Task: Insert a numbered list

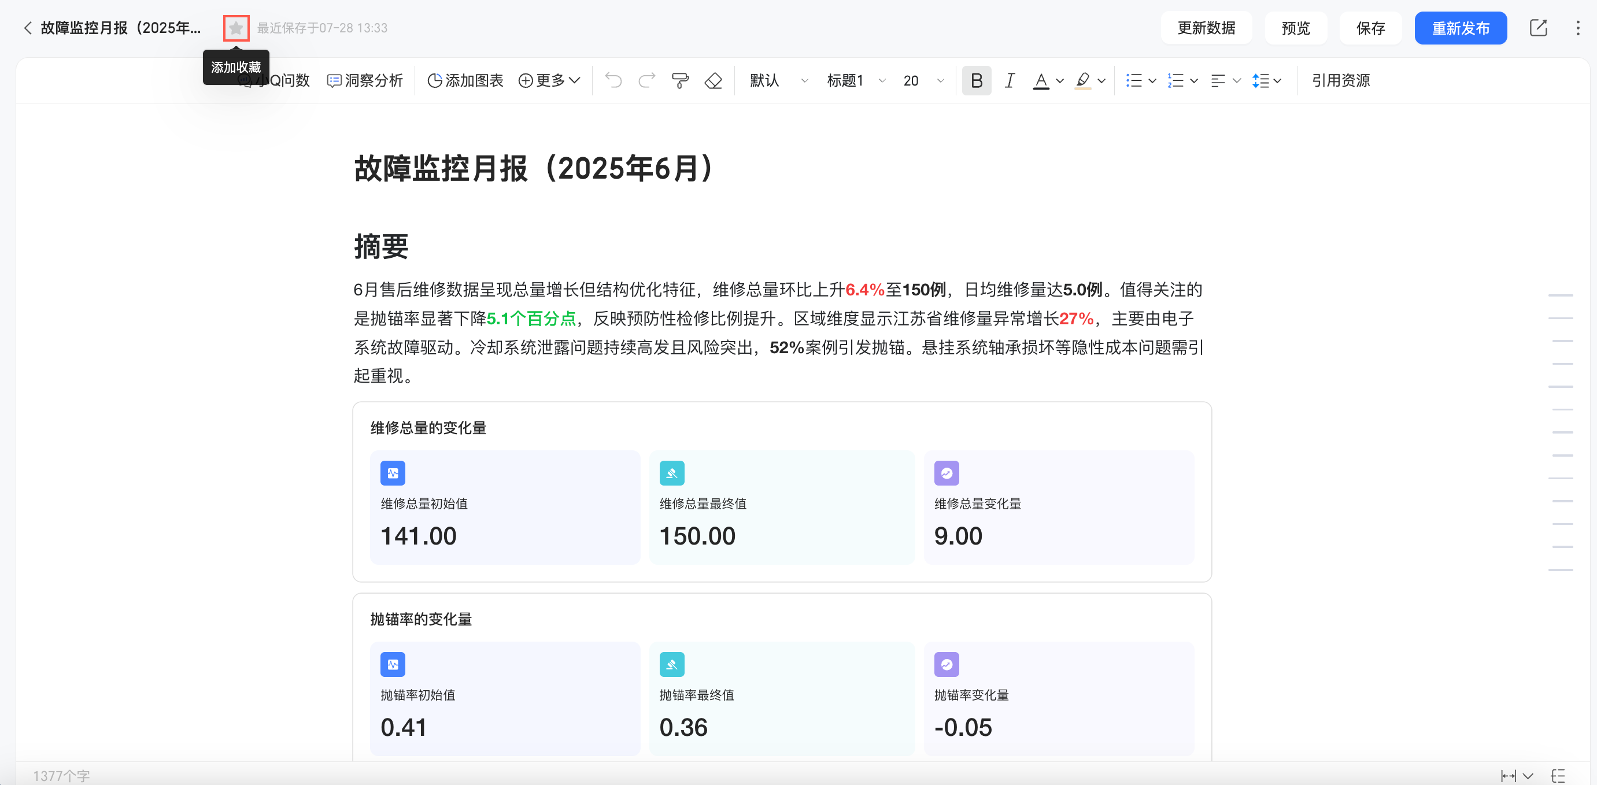Action: coord(1175,80)
